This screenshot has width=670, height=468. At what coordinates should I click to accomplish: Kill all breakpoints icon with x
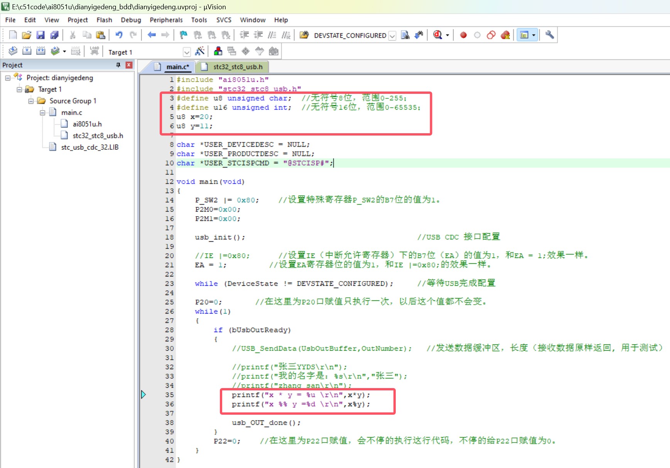[505, 35]
